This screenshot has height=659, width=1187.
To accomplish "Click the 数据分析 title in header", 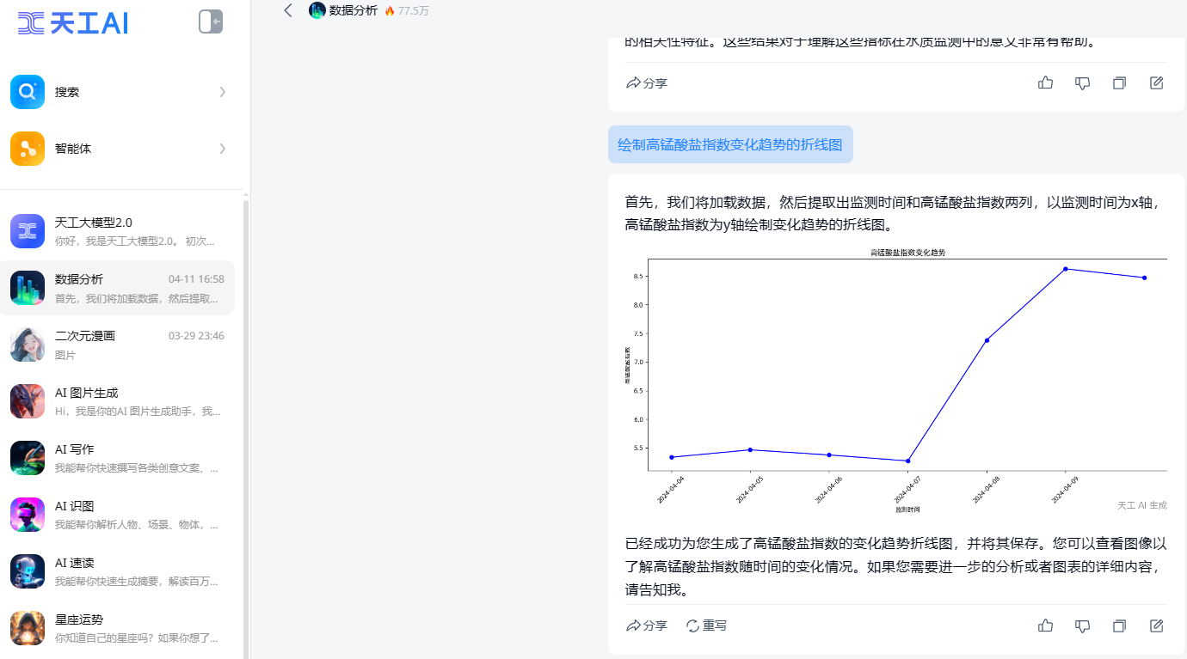I will pos(354,10).
